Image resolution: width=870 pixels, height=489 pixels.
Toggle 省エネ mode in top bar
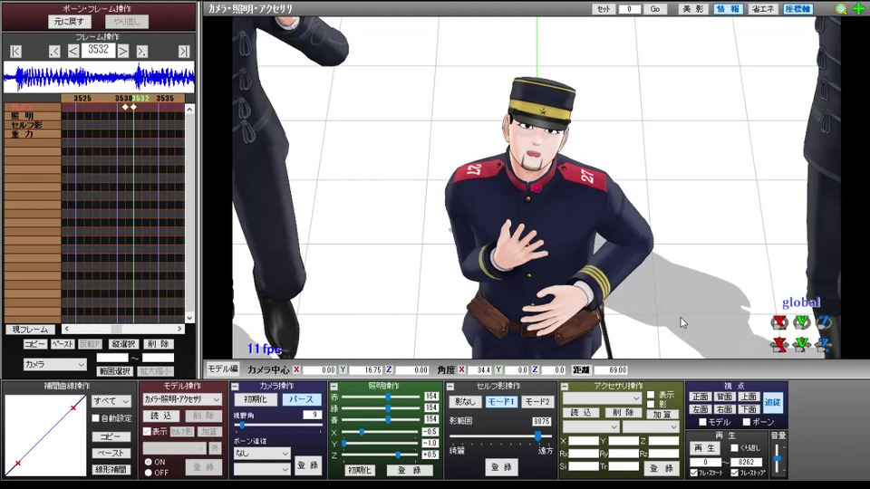tap(763, 9)
